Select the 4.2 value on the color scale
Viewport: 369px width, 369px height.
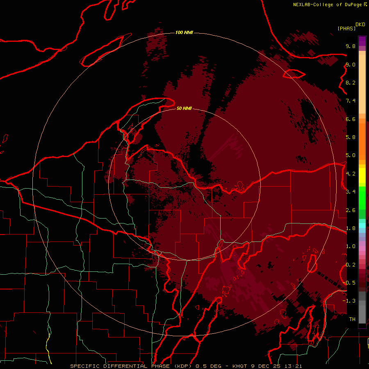point(351,174)
